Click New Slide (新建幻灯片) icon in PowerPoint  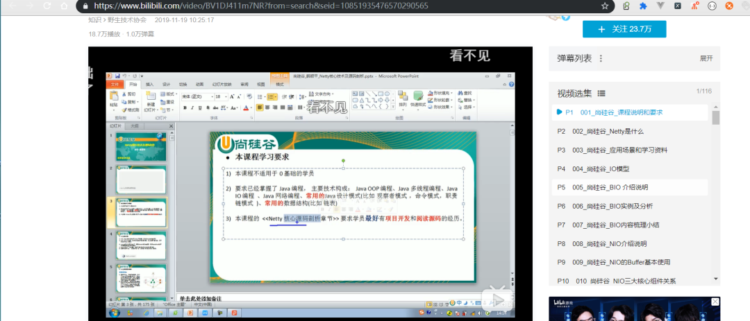pyautogui.click(x=151, y=96)
